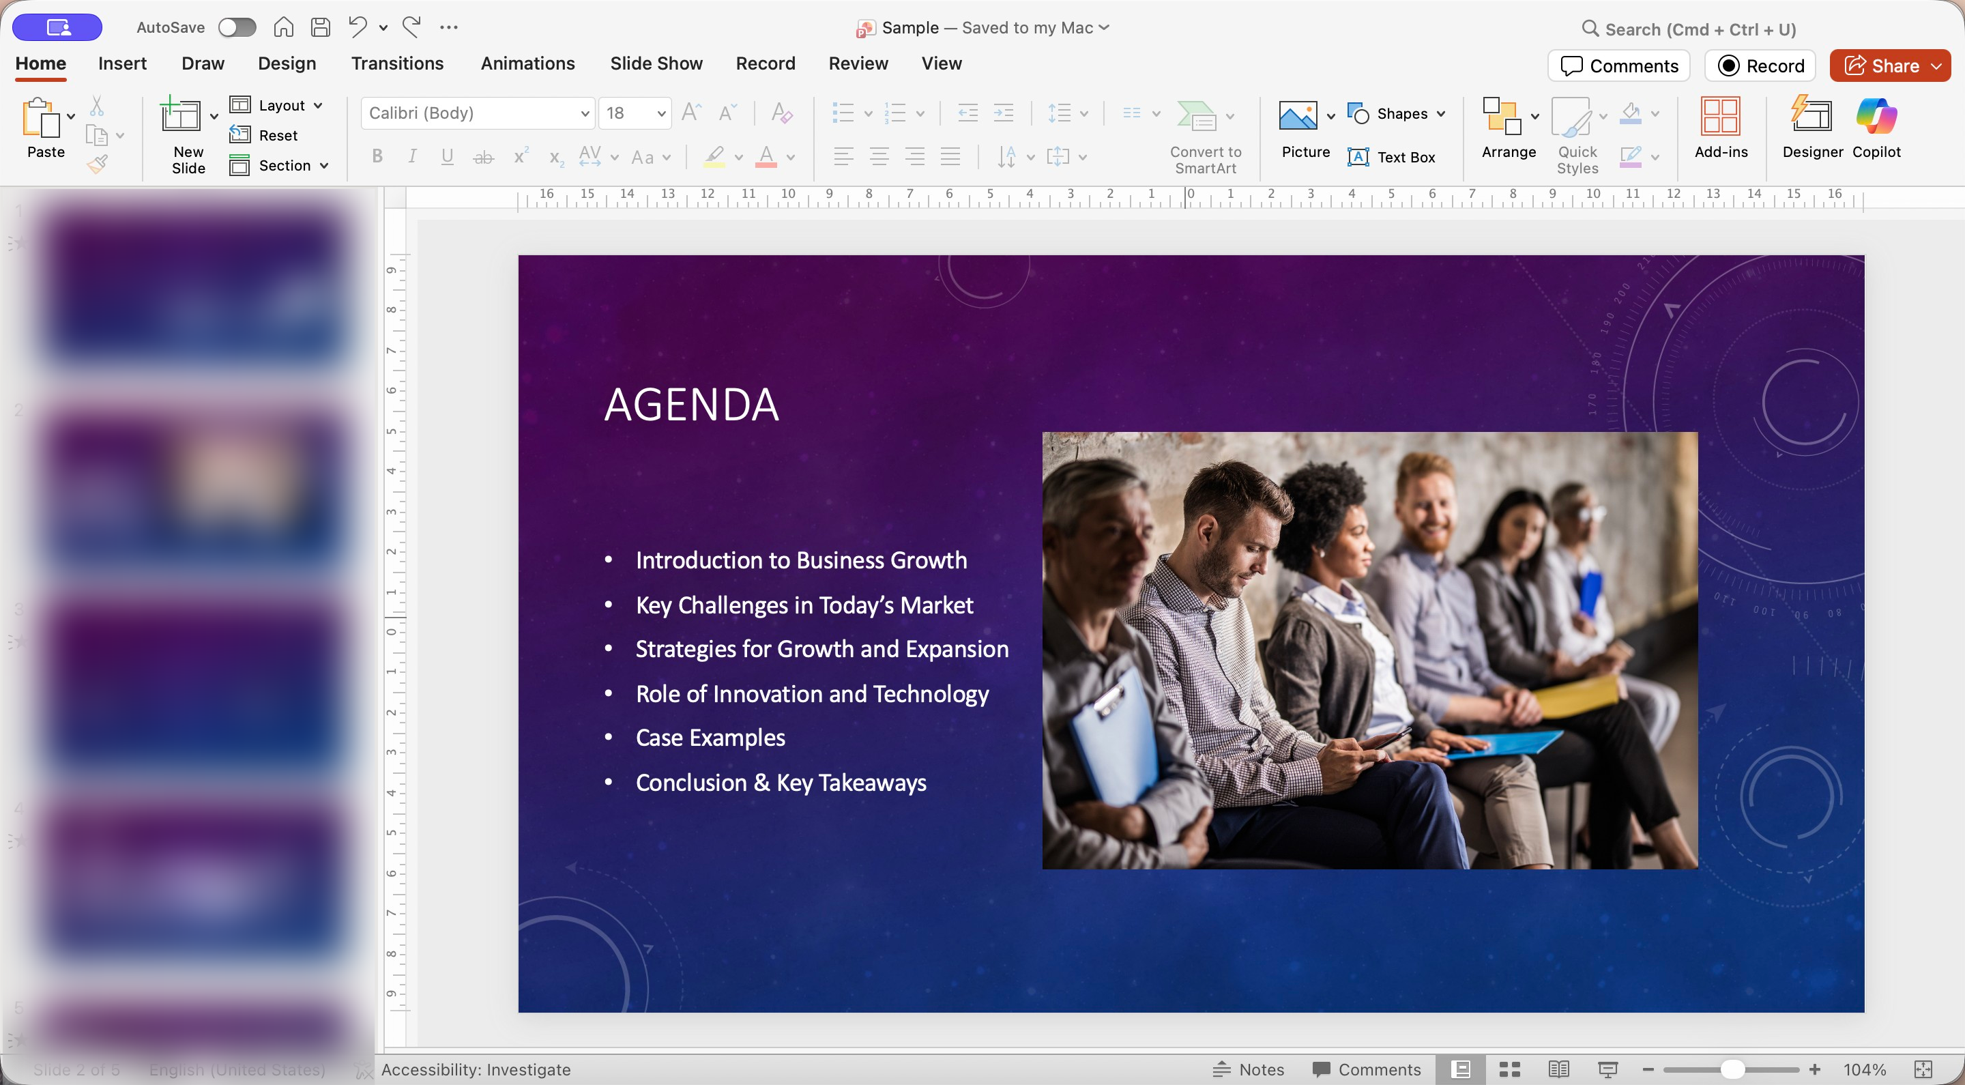Click Clear Formatting icon

pos(782,113)
